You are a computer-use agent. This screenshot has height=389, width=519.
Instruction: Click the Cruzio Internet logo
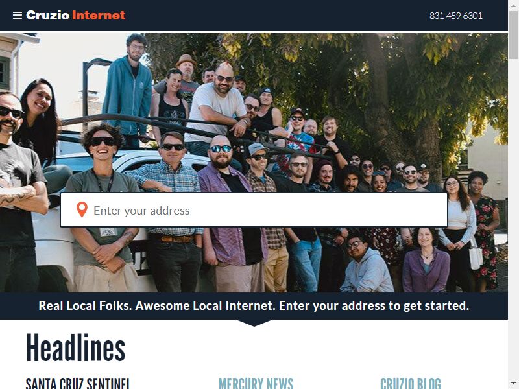75,15
